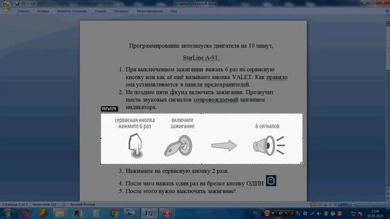Click the line 'Нажимаем на сервисную кнопку 2 раза'

coord(177,171)
